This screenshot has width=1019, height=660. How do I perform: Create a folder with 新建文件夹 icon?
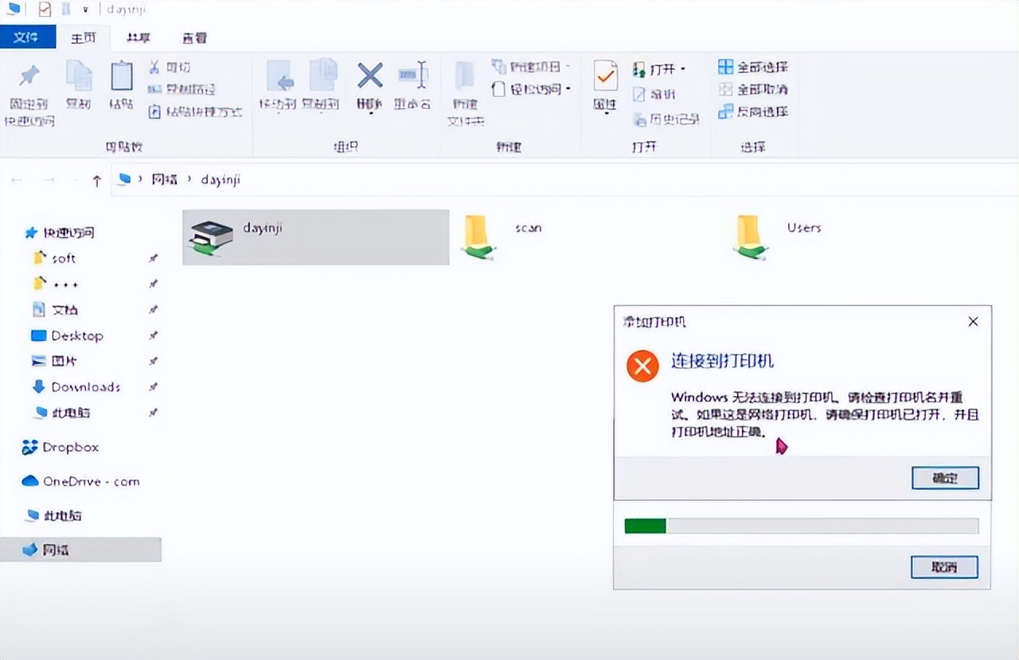click(x=465, y=76)
